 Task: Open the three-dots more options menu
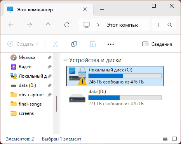111,44
